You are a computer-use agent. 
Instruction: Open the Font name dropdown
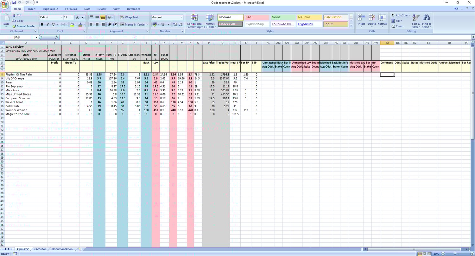[x=61, y=17]
